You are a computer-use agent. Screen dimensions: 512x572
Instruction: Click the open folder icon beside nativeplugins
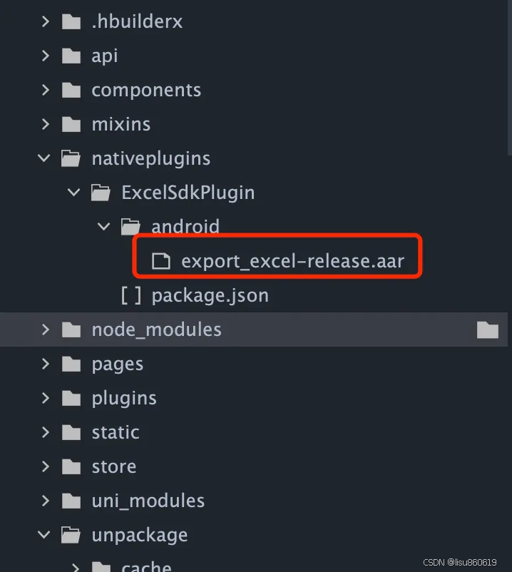point(71,158)
